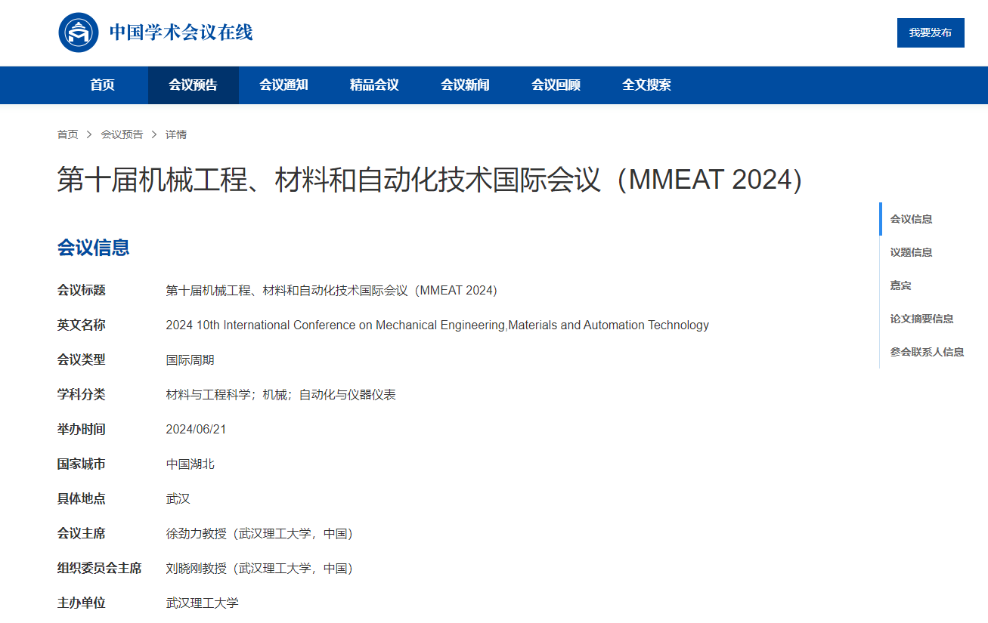Click the breadcrumb chevron after 会议预告
The height and width of the screenshot is (623, 988).
tap(154, 134)
